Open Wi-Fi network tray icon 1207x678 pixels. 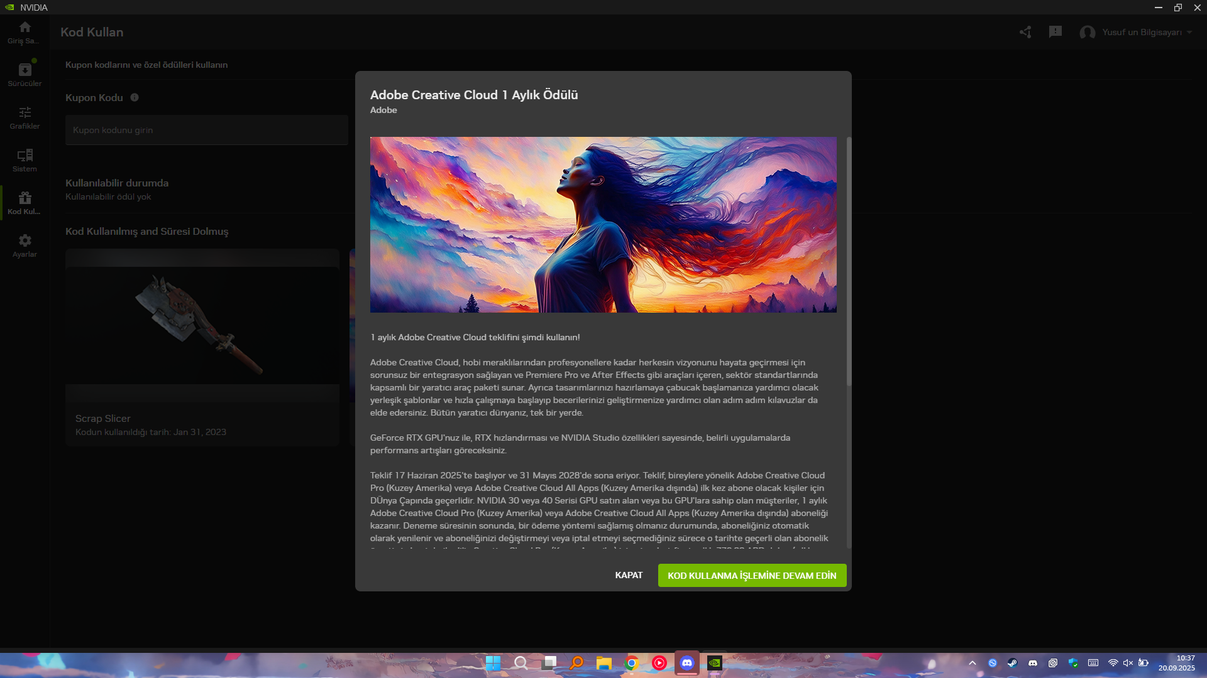tap(1113, 663)
